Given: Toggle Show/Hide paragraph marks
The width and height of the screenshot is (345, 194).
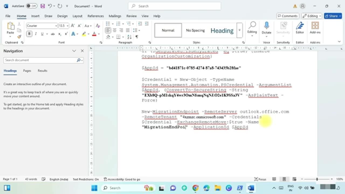Looking at the screenshot, I should [137, 37].
